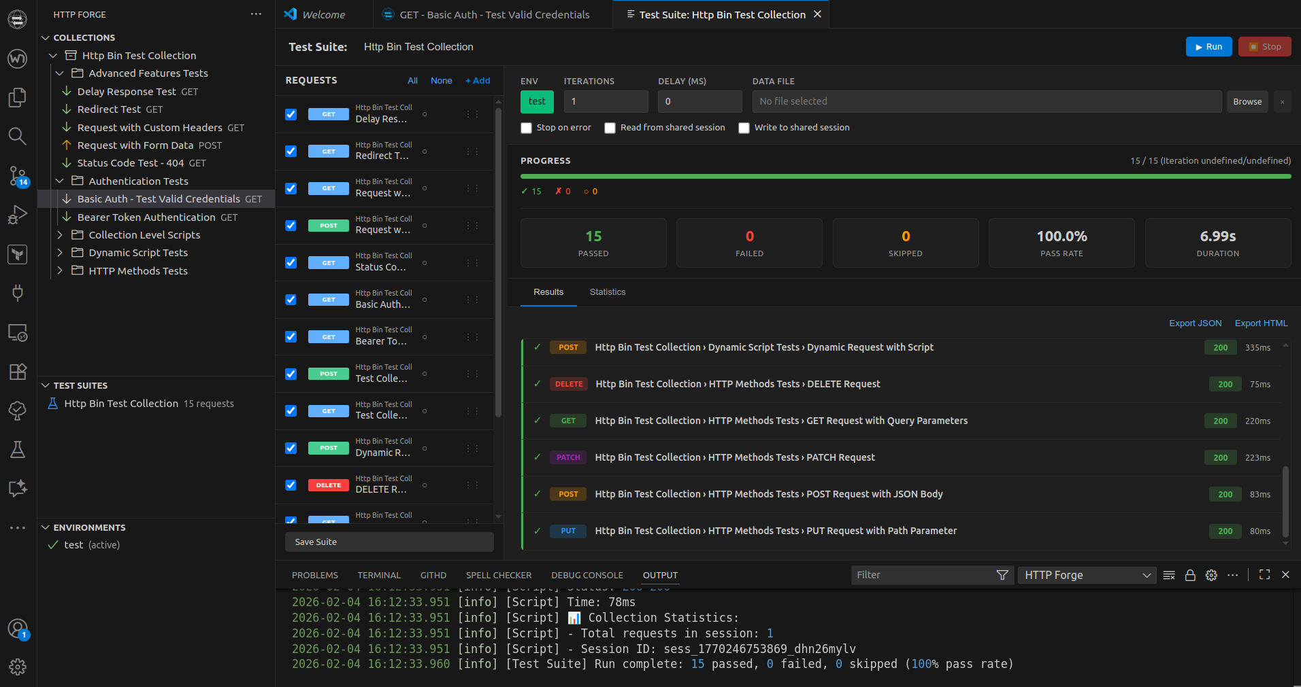
Task: Open the Accounts menu icon
Action: click(18, 629)
